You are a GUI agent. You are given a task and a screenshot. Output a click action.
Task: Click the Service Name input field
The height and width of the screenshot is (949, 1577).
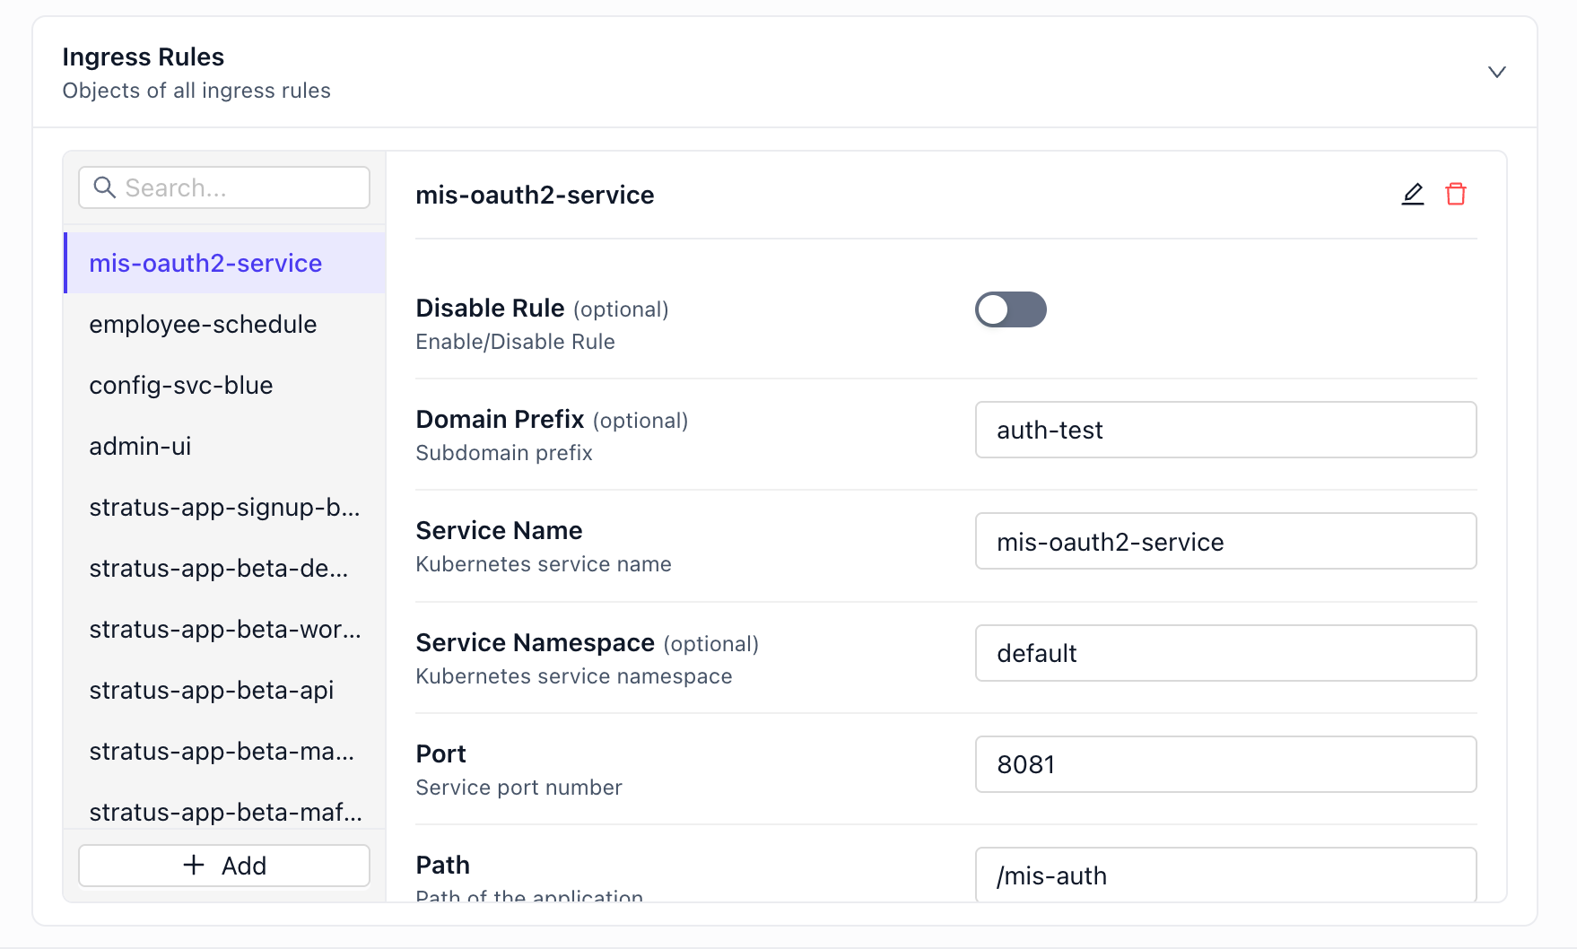[1225, 541]
